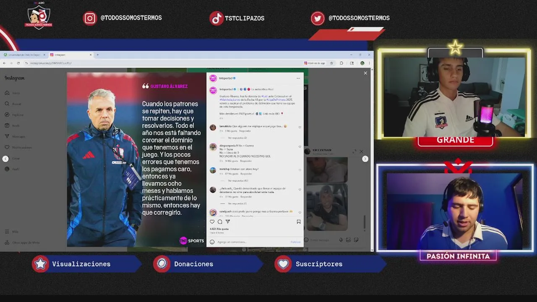This screenshot has width=537, height=302.
Task: Click the Instagram logo in sidebar
Action: click(15, 78)
